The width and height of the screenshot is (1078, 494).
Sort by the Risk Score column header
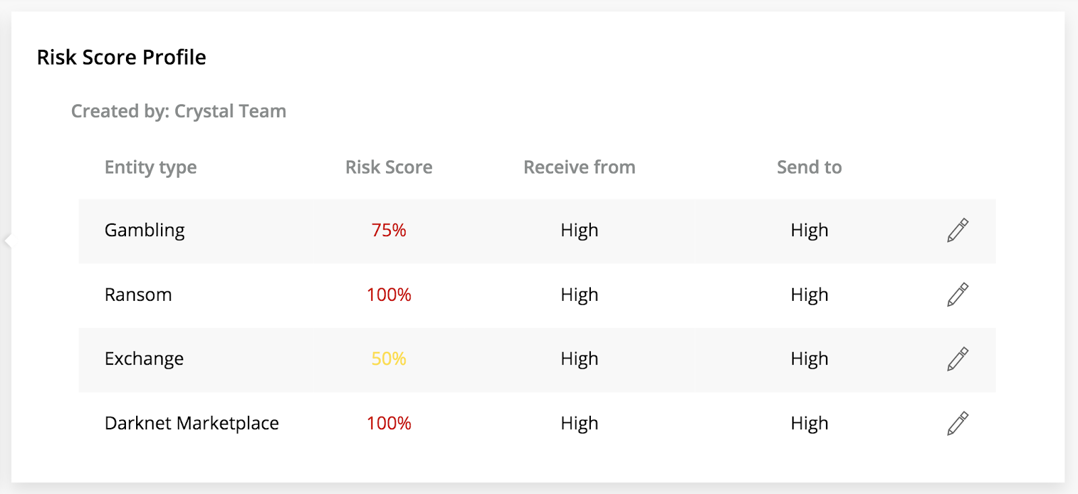[x=388, y=167]
